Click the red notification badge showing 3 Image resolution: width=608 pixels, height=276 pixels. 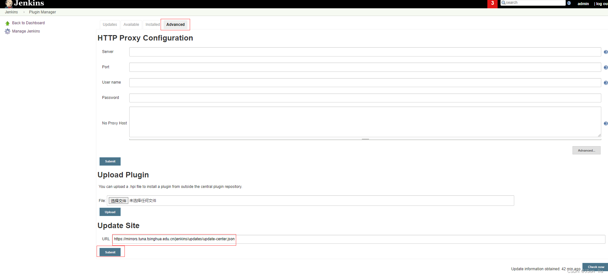pos(492,4)
